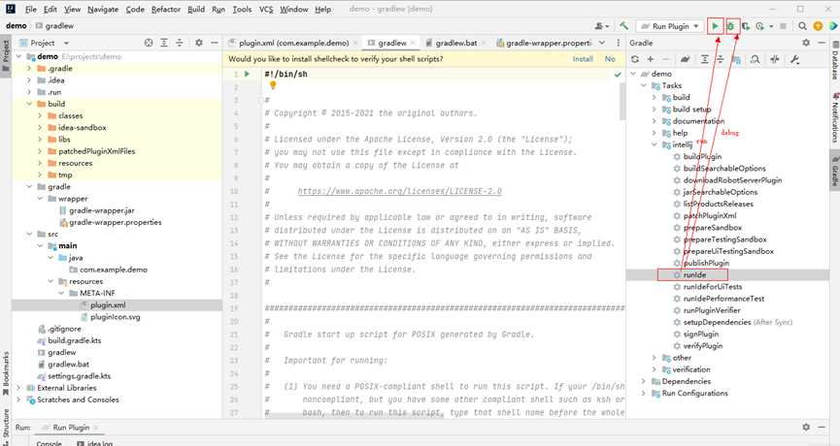Click the Profiler run icon with clock
Viewport: 840px width, 446px height.
(759, 25)
